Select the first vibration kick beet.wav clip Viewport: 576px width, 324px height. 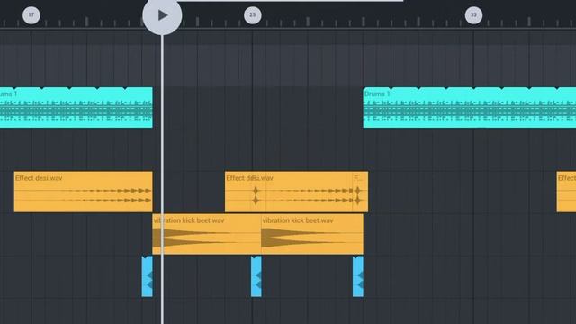206,234
